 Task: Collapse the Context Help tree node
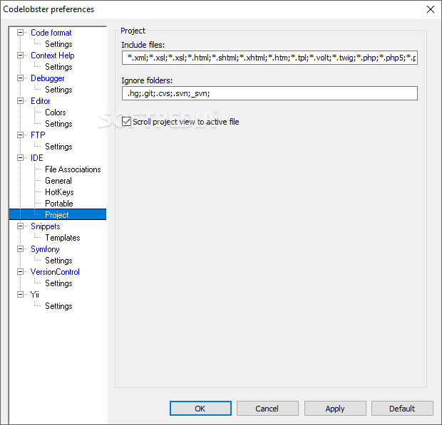[20, 56]
